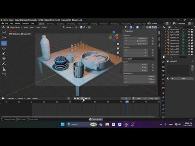Expand Sphere.005 in the outliner
Screen dimensions: 195x146
(165, 41)
